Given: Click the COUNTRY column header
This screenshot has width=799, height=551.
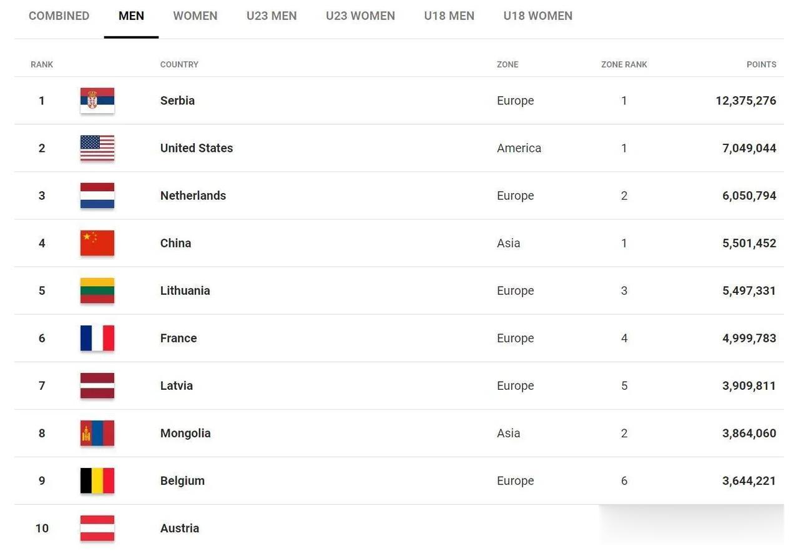Looking at the screenshot, I should pos(179,64).
